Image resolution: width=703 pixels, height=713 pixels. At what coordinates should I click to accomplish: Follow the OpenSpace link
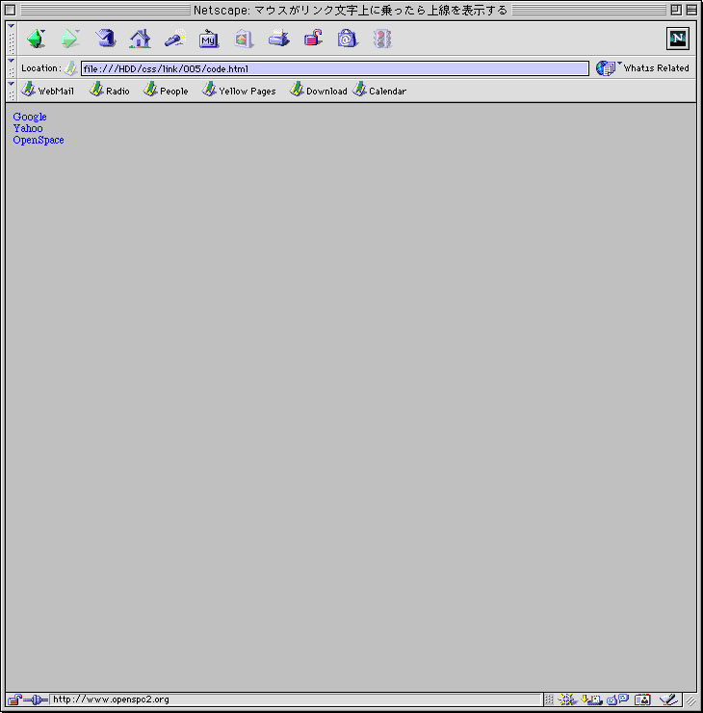click(x=39, y=140)
